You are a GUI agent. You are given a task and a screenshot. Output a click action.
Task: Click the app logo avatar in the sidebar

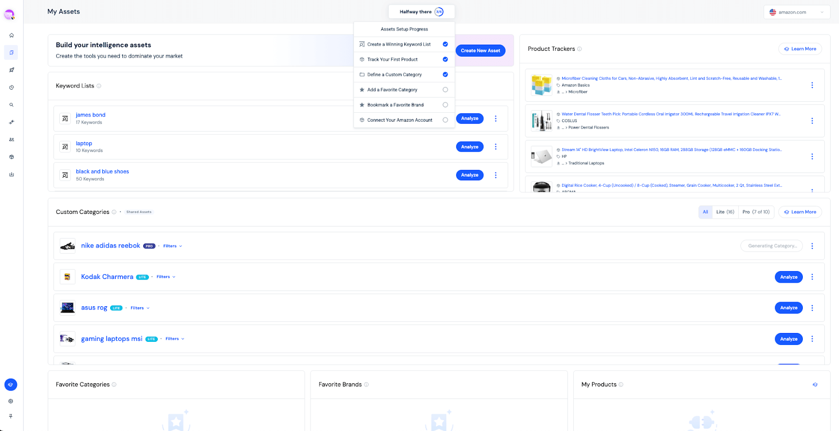[9, 15]
